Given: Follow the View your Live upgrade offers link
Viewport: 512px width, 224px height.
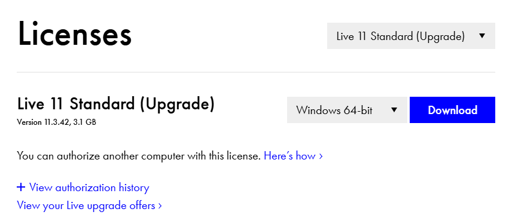Looking at the screenshot, I should [89, 205].
